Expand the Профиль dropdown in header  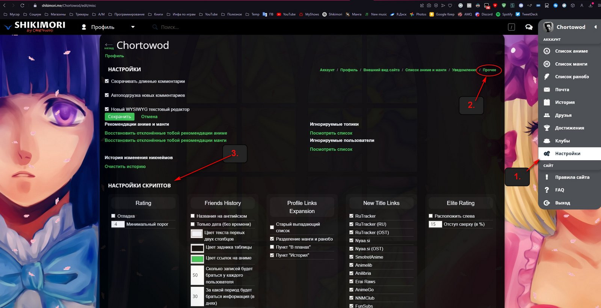pyautogui.click(x=133, y=27)
